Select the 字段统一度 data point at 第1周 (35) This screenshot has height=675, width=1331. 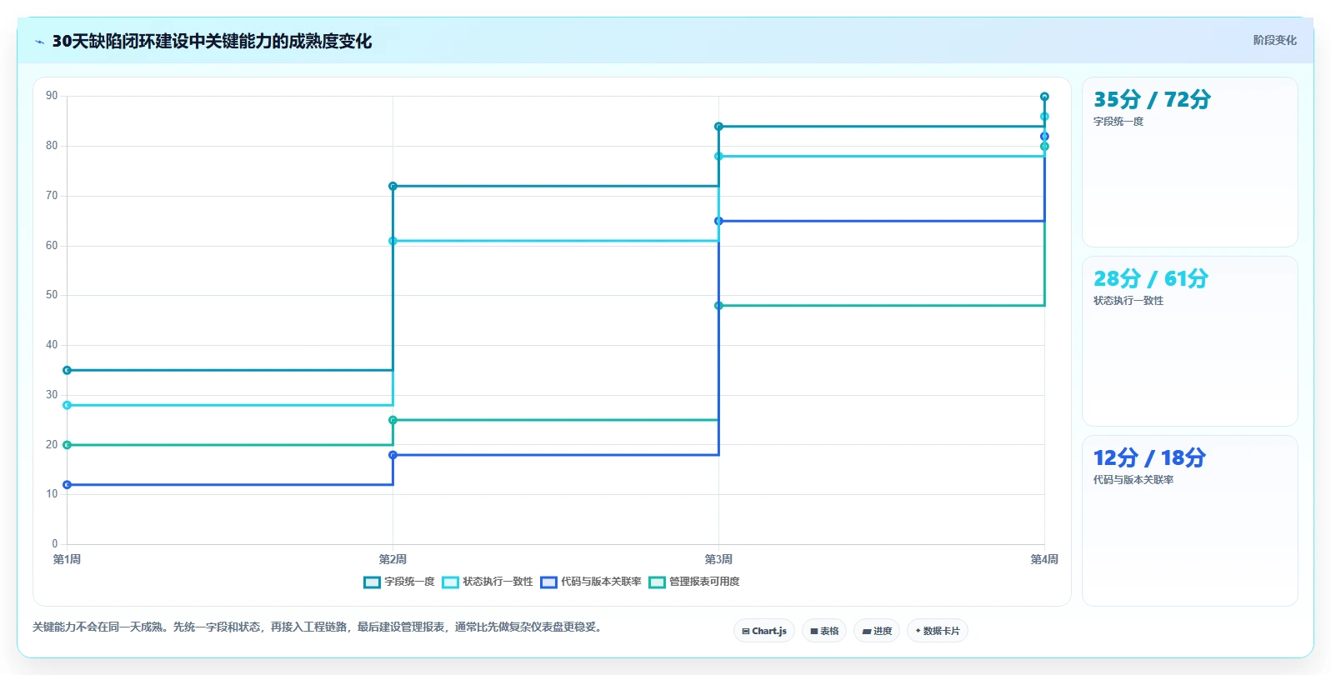(67, 370)
